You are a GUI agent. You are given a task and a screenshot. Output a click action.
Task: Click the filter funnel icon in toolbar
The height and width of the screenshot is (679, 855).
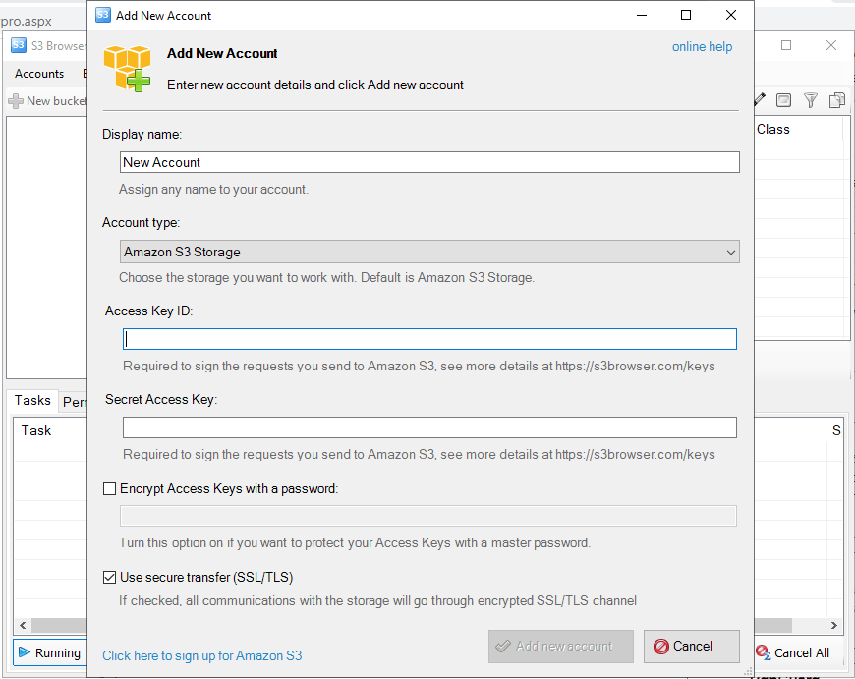[x=811, y=100]
